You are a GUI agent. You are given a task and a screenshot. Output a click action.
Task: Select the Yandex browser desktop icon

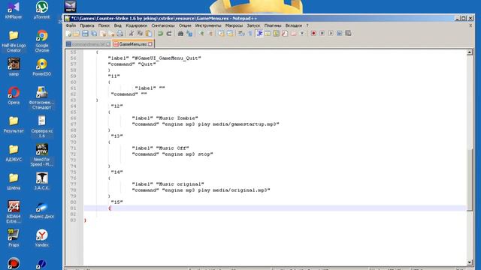pyautogui.click(x=42, y=238)
